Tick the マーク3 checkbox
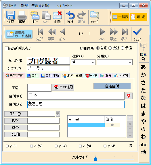 pyautogui.click(x=56, y=146)
